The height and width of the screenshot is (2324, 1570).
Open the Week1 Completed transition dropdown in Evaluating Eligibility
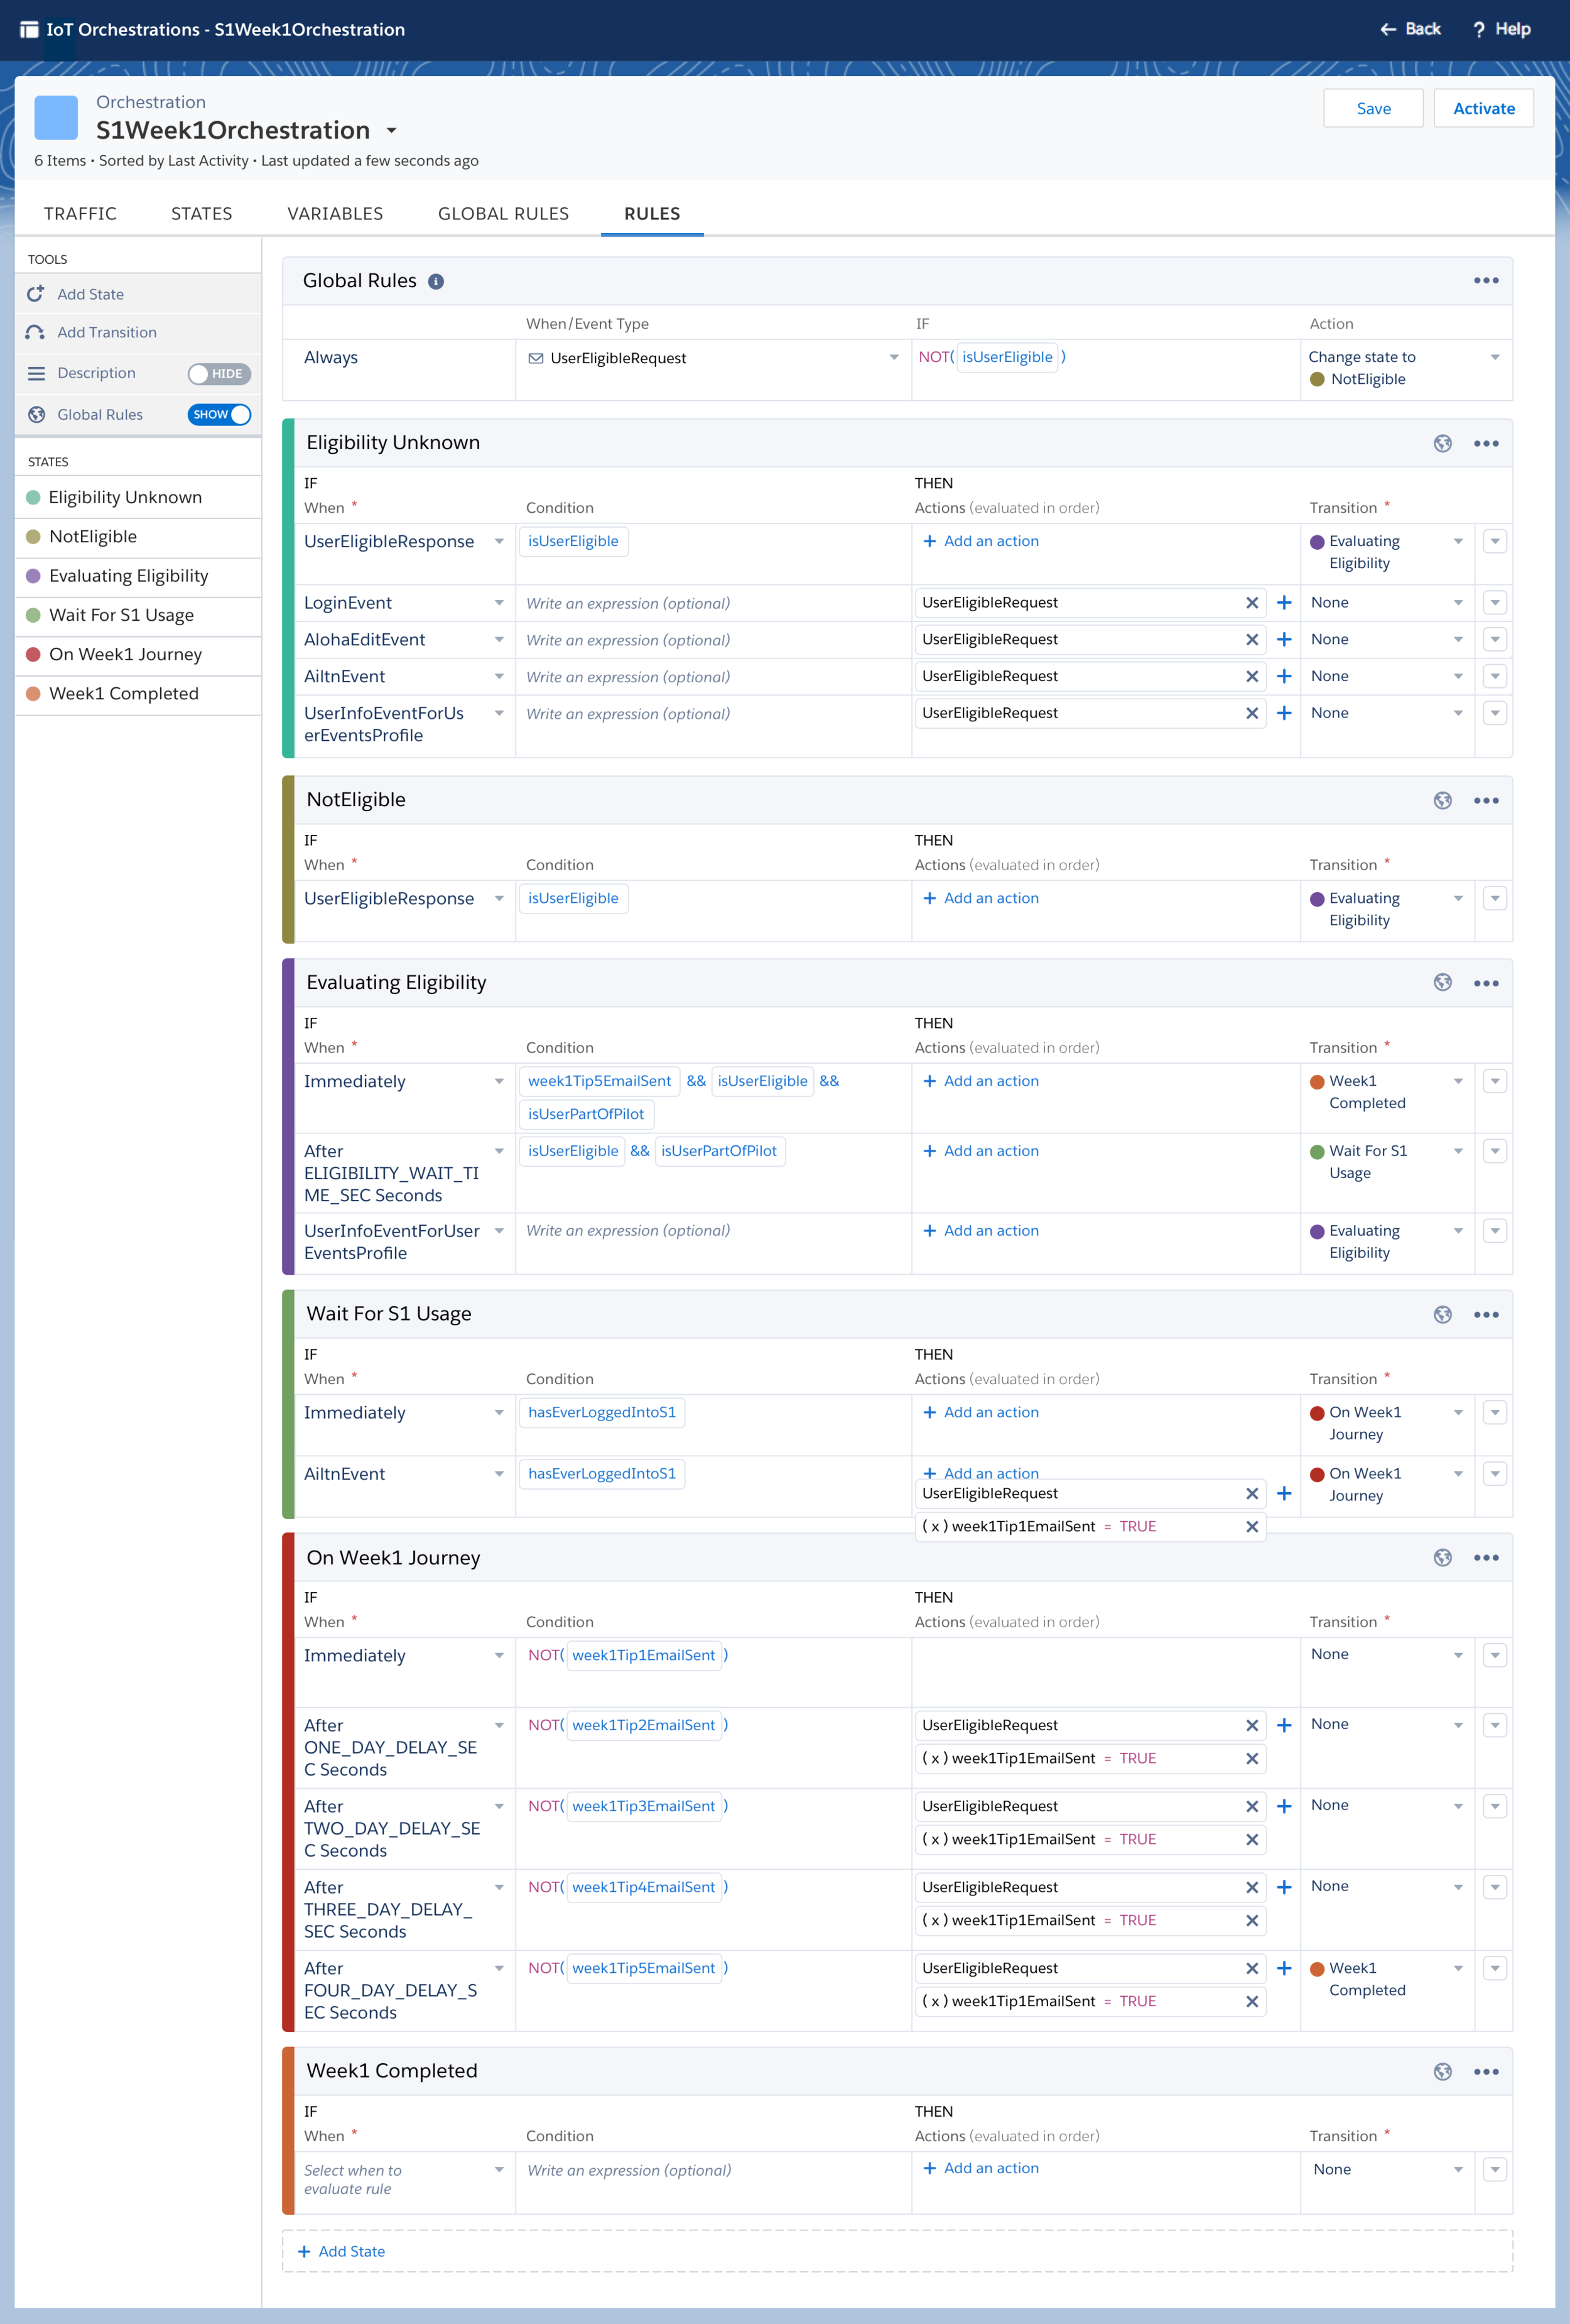click(x=1458, y=1081)
